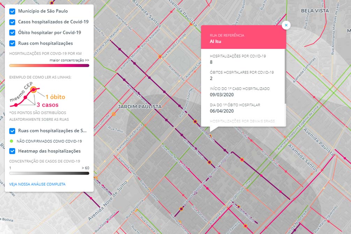The image size is (351, 234).
Task: Toggle Casos hospitalizados de Covid-19 checkbox
Action: 12,22
